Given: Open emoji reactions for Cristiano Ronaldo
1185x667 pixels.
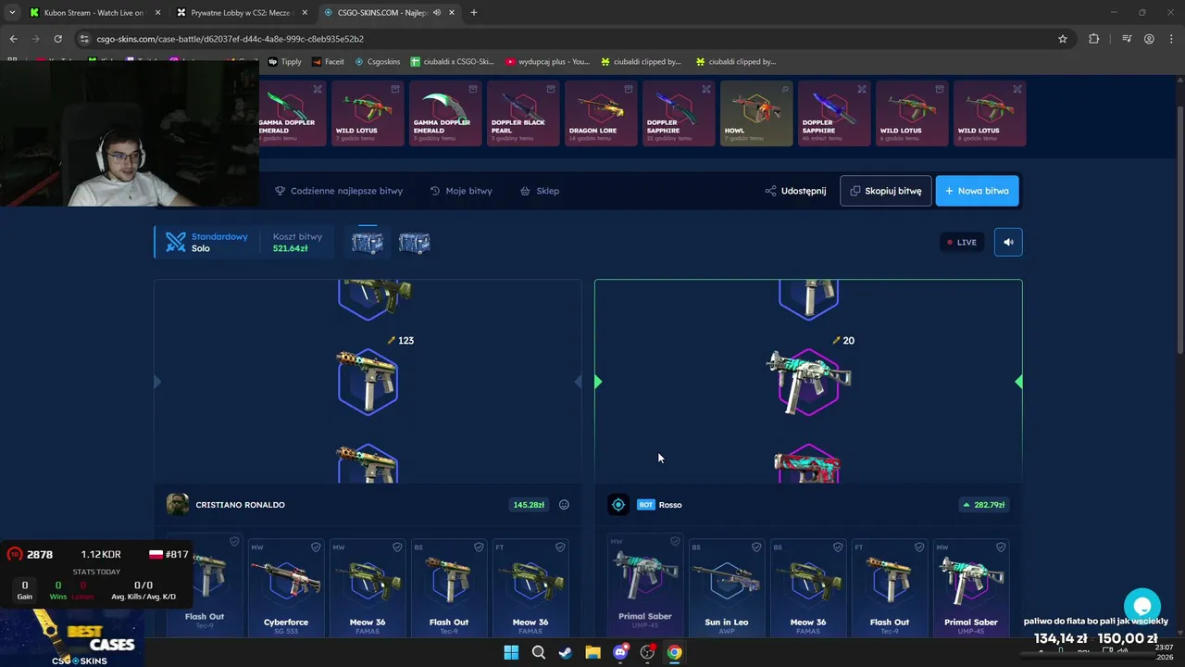Looking at the screenshot, I should click(564, 505).
